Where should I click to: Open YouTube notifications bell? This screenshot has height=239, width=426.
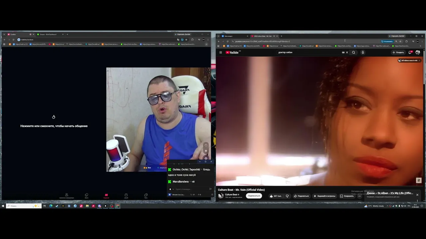point(410,52)
